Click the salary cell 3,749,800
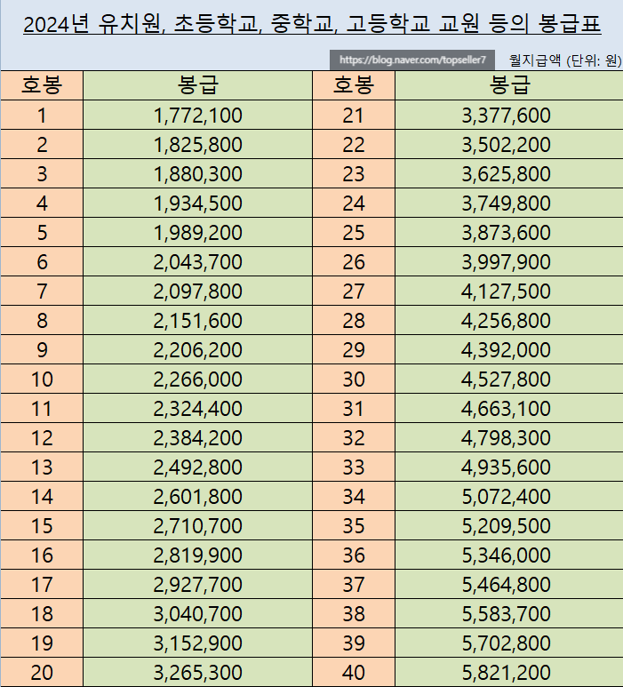 pos(509,204)
